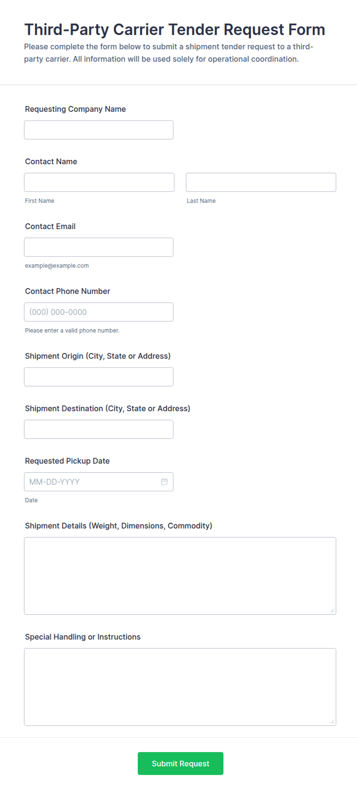Click the Third-Party Carrier Tender Request Form heading

pyautogui.click(x=175, y=30)
